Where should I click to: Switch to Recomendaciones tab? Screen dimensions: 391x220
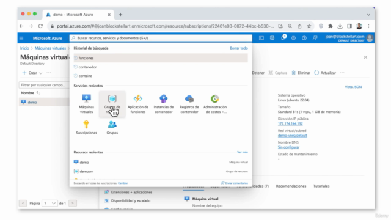click(291, 186)
